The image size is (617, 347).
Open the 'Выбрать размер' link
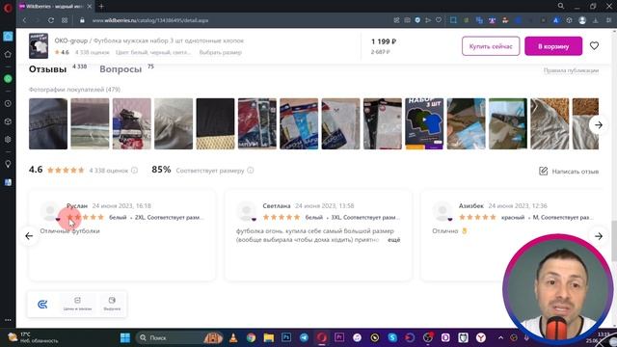(x=221, y=52)
